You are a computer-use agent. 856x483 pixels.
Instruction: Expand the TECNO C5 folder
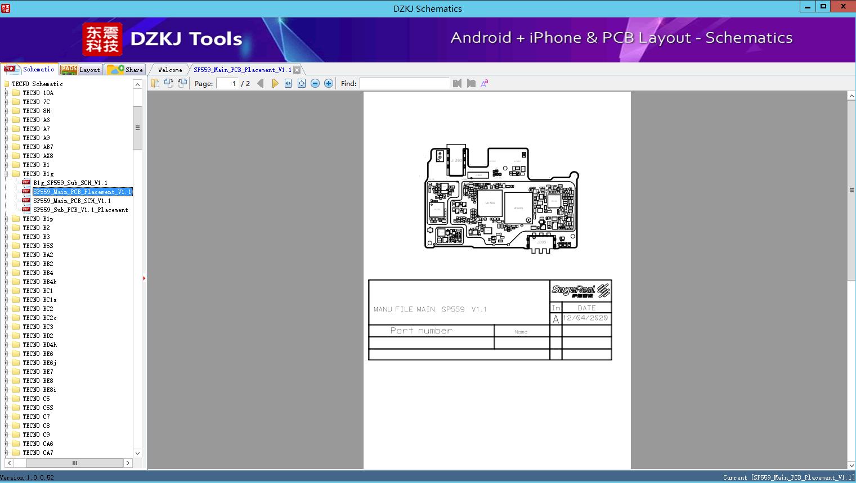(x=6, y=399)
